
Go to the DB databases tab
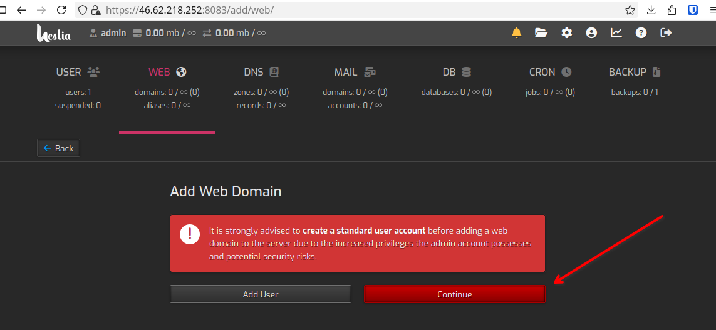pos(456,72)
